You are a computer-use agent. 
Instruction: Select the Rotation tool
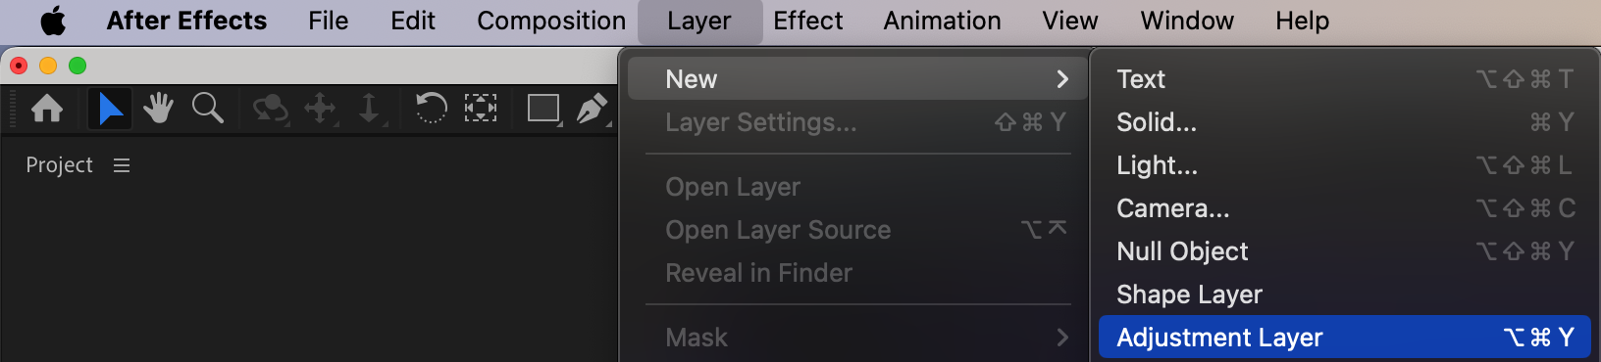coord(431,108)
